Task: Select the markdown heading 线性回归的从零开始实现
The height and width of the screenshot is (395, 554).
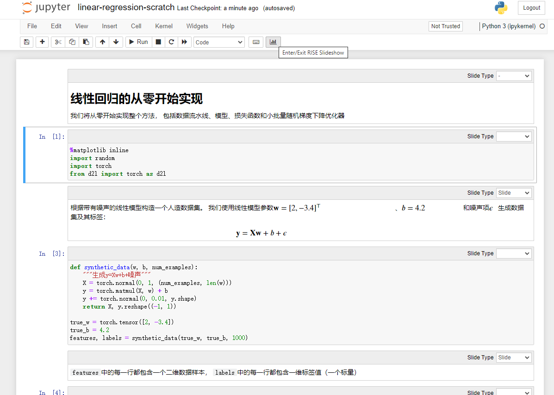Action: coord(137,99)
